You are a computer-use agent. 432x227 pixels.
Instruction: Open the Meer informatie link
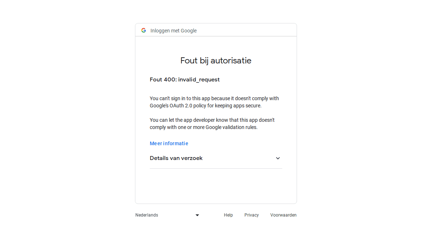point(169,143)
